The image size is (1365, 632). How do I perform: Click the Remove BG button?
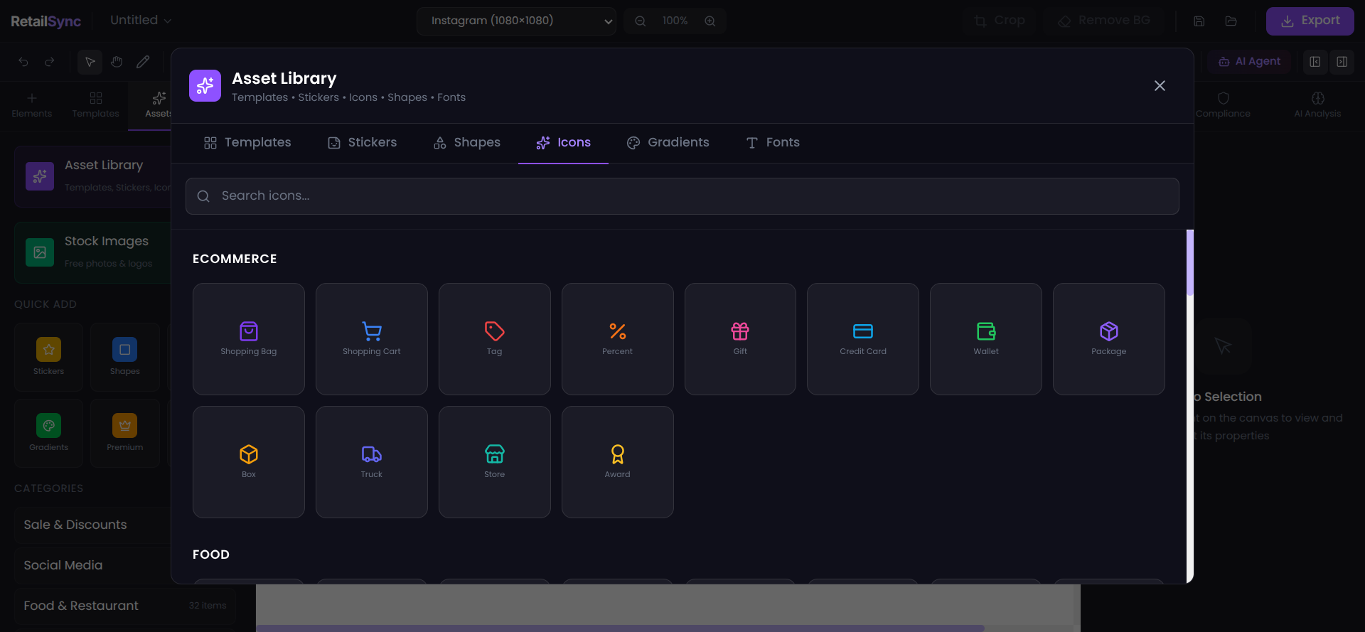pos(1104,21)
